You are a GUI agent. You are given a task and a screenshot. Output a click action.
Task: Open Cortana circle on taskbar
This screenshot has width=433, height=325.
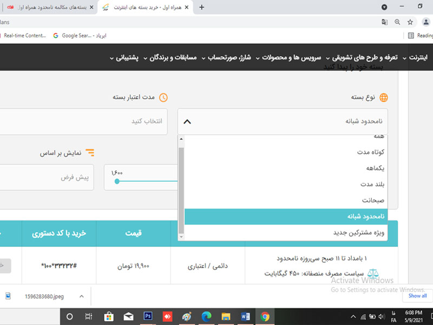coord(70,316)
